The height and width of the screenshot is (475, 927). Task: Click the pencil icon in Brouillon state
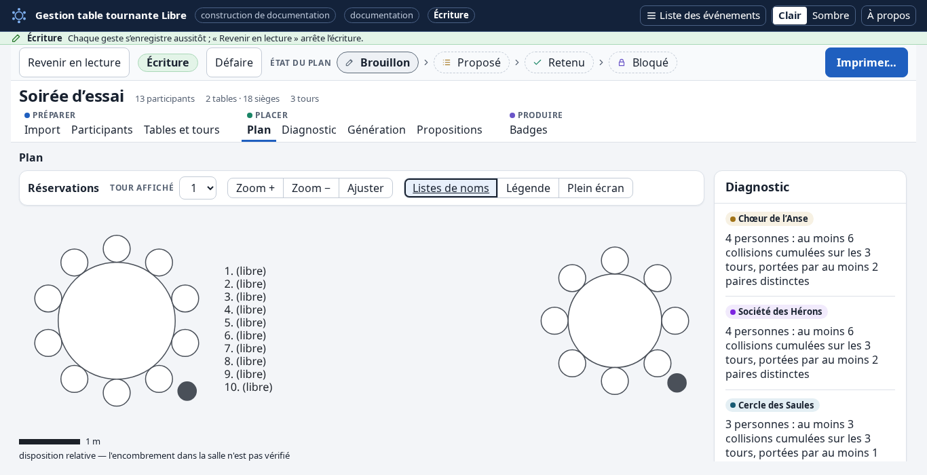349,62
